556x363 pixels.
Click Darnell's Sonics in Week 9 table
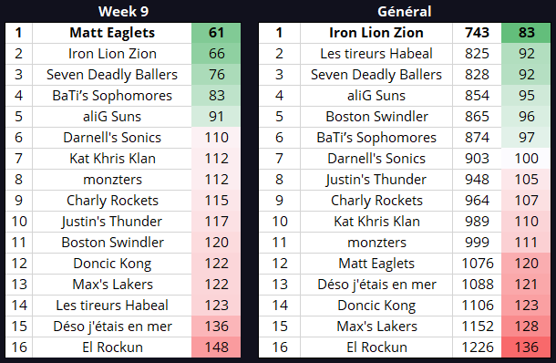(x=112, y=138)
